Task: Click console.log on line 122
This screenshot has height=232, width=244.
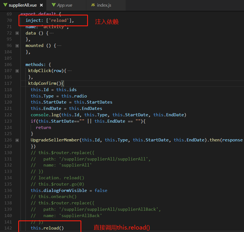Action: point(45,115)
